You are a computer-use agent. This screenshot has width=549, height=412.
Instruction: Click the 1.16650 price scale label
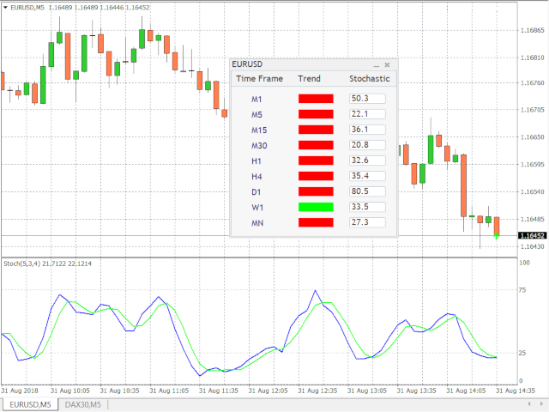coord(533,137)
